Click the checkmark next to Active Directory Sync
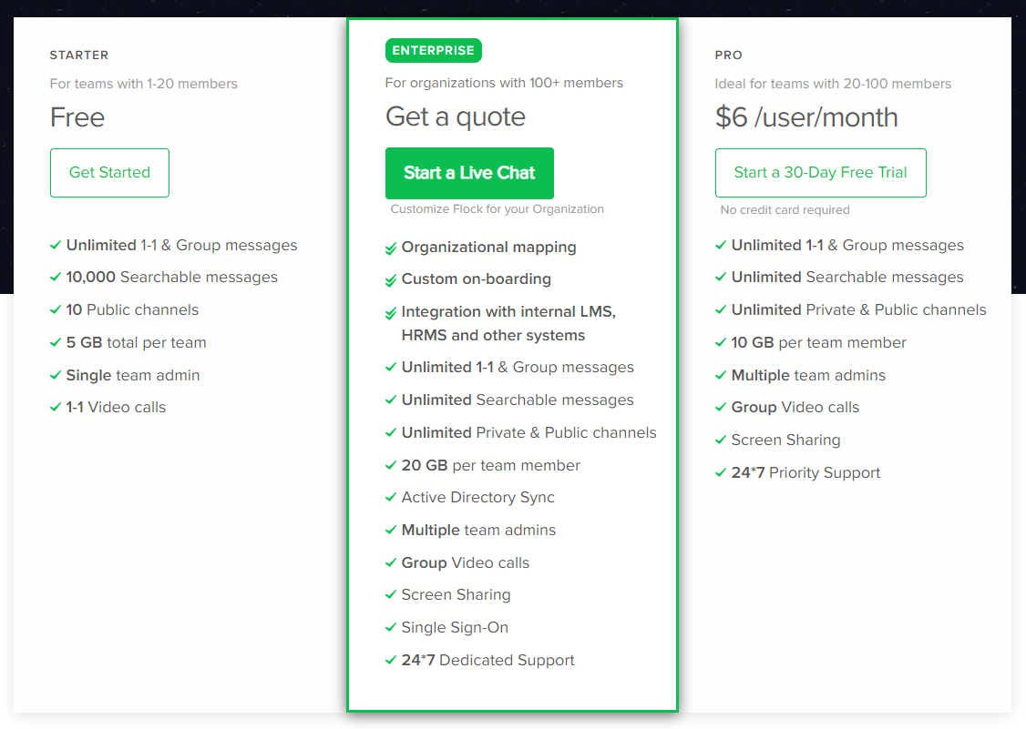1026x729 pixels. [x=391, y=498]
